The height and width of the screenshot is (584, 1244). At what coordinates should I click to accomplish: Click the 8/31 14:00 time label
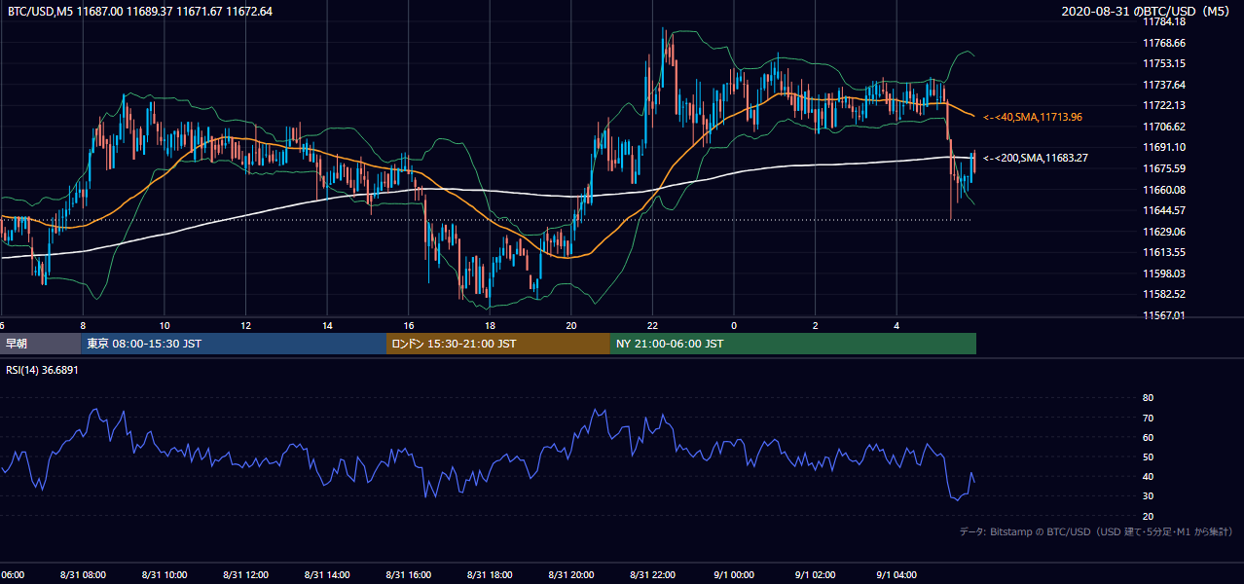[x=327, y=575]
